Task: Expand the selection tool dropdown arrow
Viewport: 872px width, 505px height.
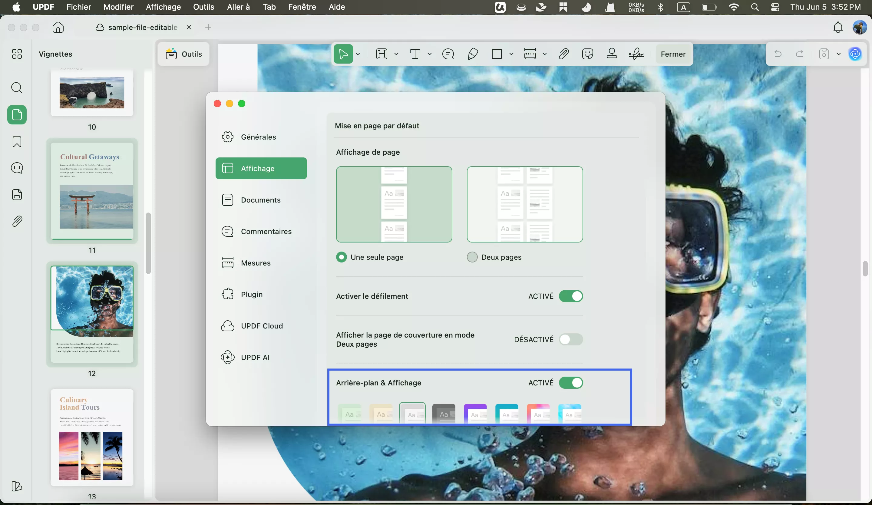Action: click(358, 54)
